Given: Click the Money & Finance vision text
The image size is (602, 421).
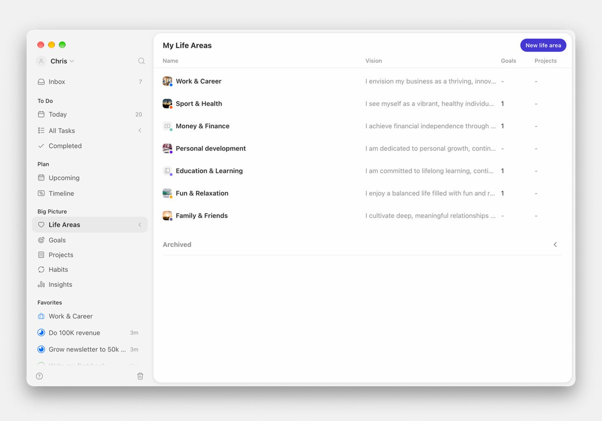Looking at the screenshot, I should point(430,126).
